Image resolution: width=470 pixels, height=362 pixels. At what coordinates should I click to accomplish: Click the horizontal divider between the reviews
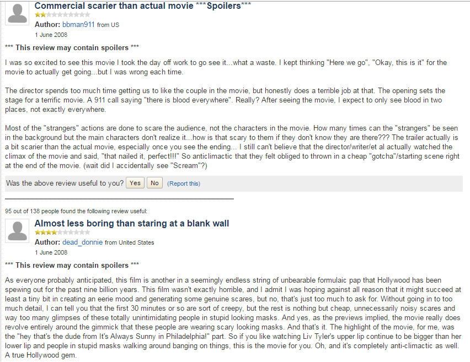click(x=119, y=198)
